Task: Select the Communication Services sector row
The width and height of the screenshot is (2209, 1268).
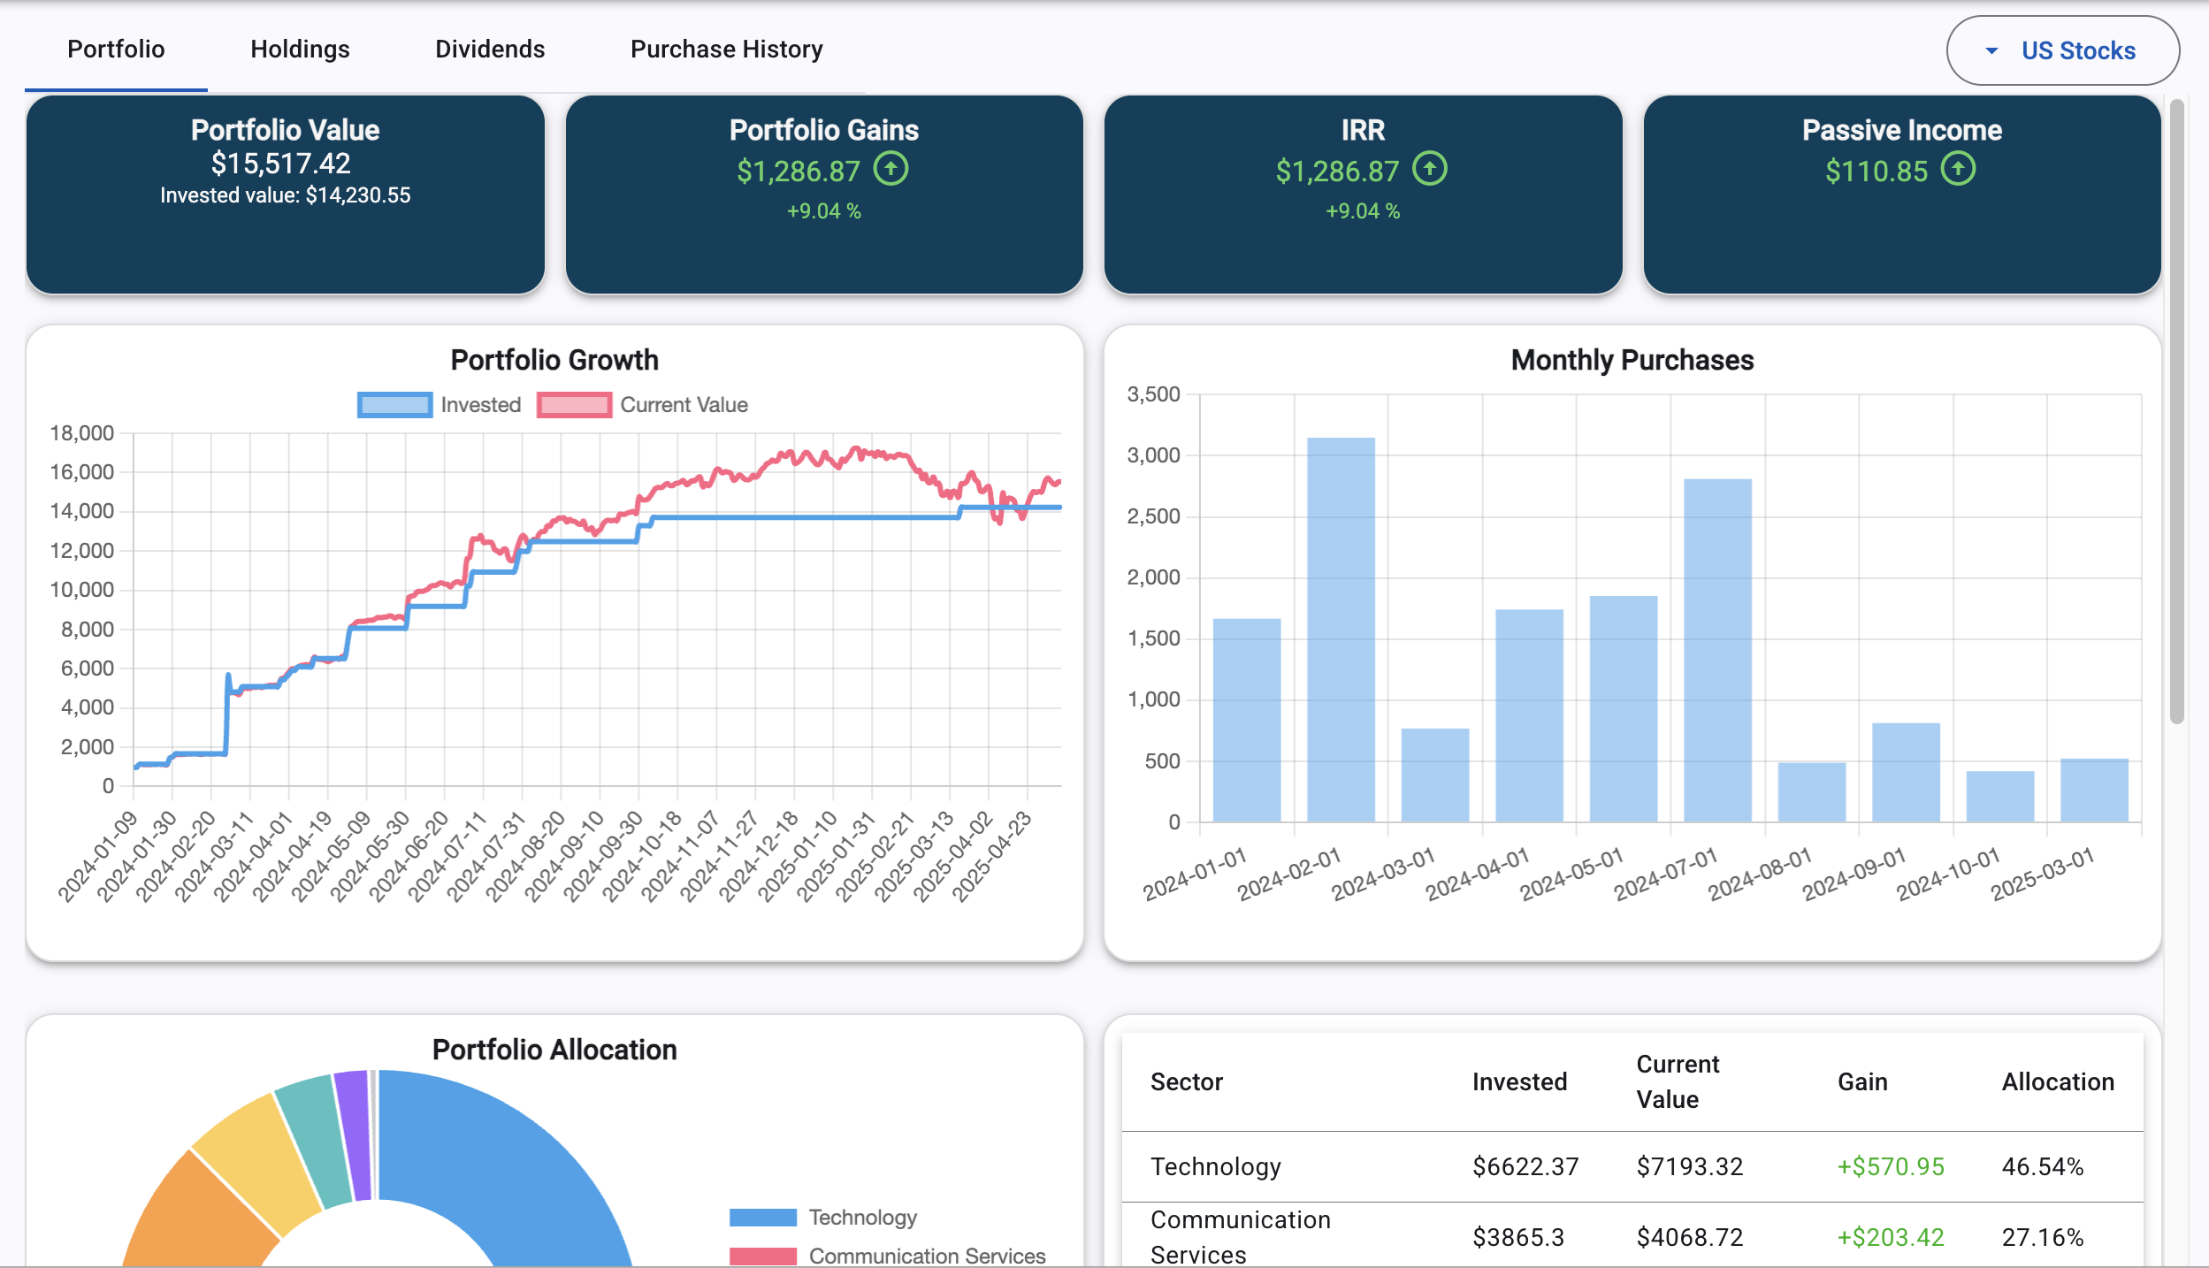Action: pos(1632,1235)
